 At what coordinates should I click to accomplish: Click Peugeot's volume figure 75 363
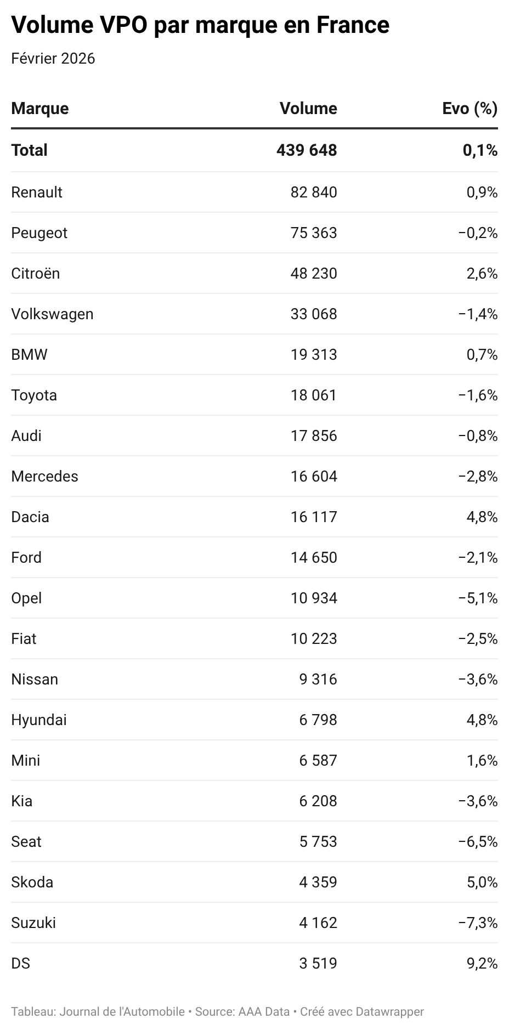point(314,233)
